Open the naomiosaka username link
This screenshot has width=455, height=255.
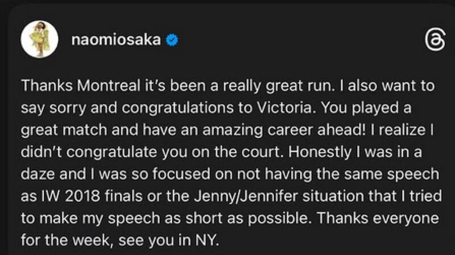coord(116,40)
